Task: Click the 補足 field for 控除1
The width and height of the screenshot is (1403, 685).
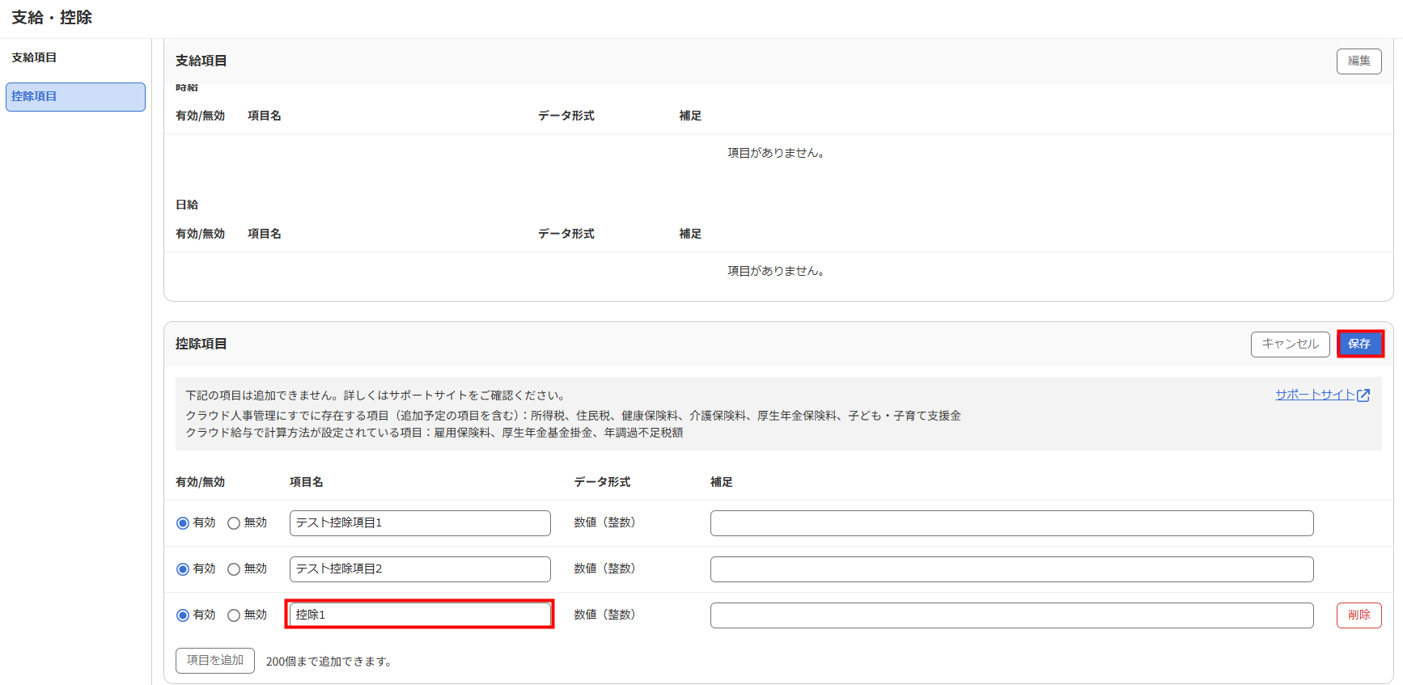Action: 1011,615
